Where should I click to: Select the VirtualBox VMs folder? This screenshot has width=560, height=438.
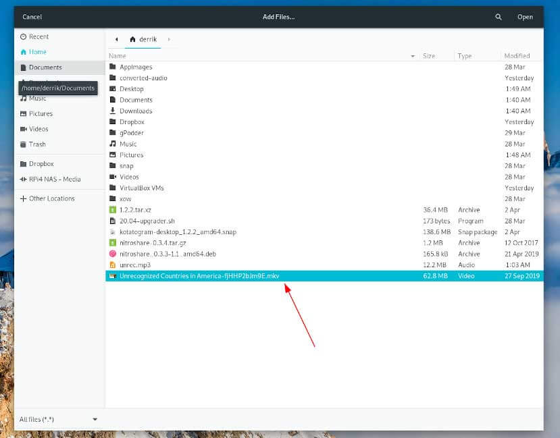[x=324, y=188]
